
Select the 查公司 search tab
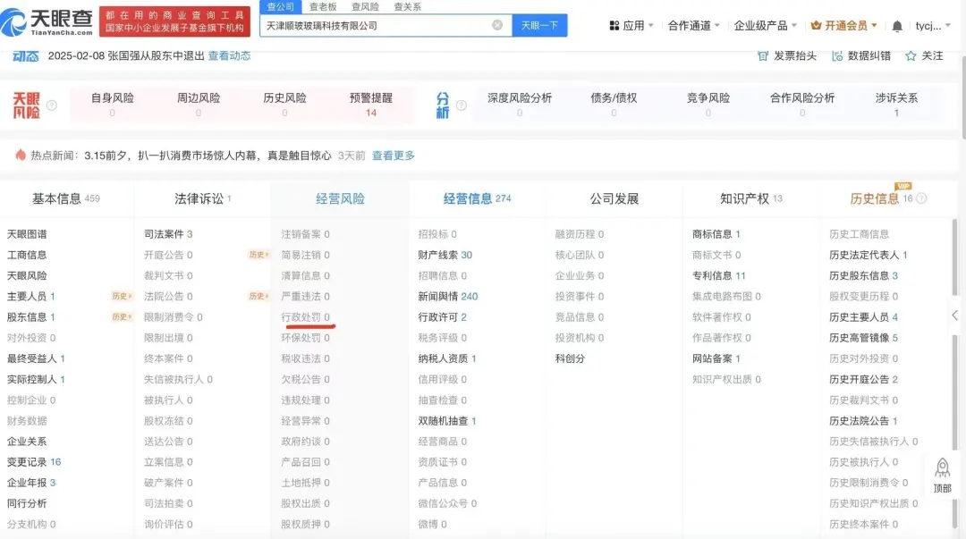click(x=280, y=7)
